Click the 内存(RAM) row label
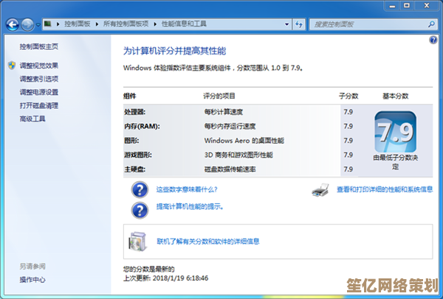This screenshot has width=443, height=299. coord(142,126)
